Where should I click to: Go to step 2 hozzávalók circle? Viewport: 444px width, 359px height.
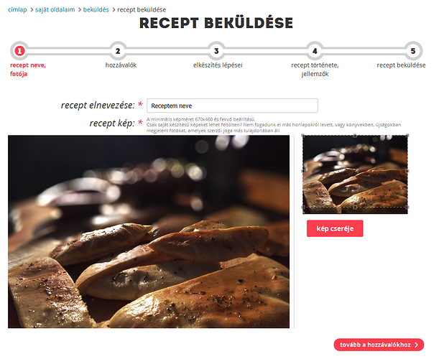point(118,51)
